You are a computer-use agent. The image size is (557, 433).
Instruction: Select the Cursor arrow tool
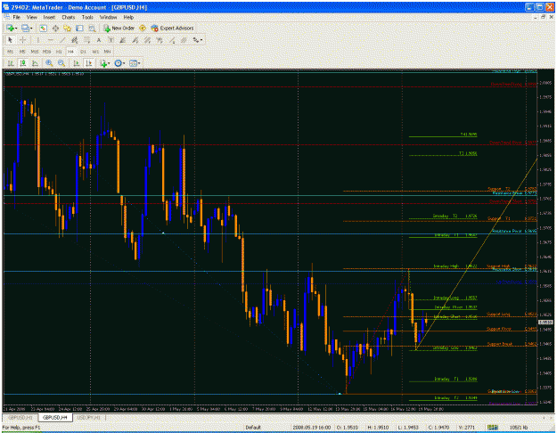pos(10,40)
